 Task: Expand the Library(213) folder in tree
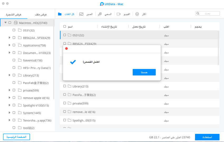coord(9,75)
